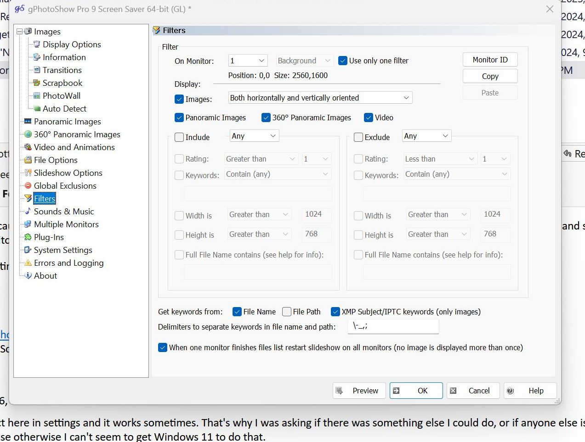Screen dimensions: 585x442
Task: Click the 360° Panoramic Images tree icon
Action: pos(28,134)
